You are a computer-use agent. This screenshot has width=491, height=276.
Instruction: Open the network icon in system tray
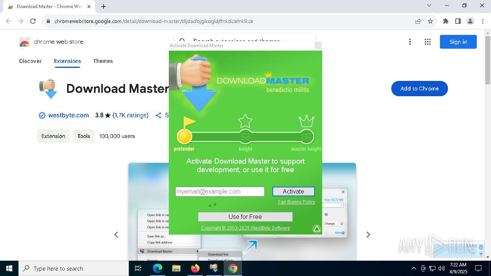click(432, 268)
